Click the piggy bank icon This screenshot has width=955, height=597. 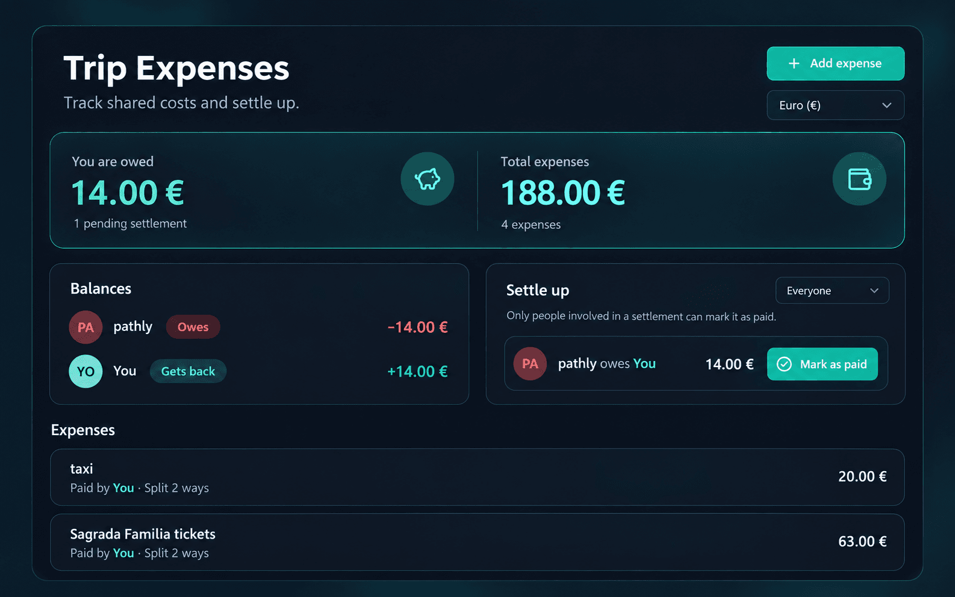click(428, 179)
